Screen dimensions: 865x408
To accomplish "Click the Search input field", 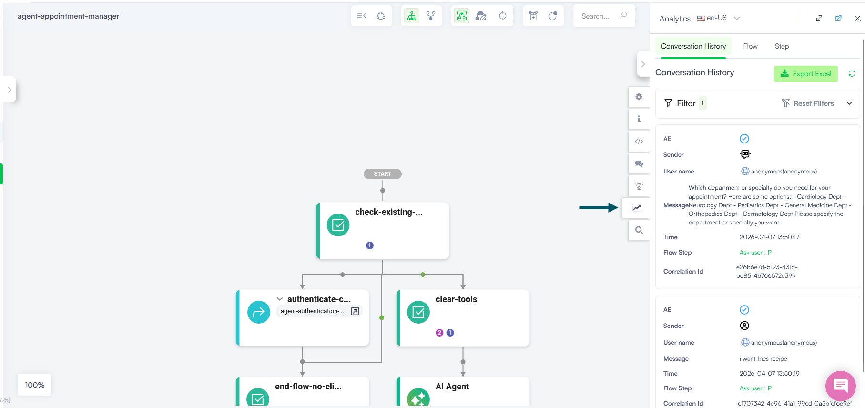I will [x=596, y=16].
